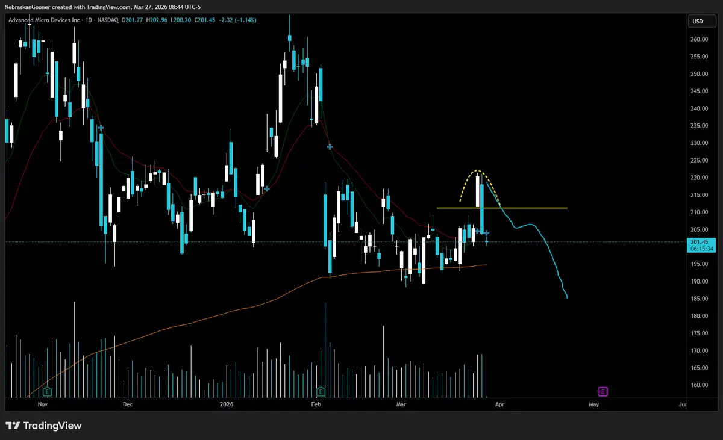Click the 255.00 price axis label
Viewport: 723px width, 440px height.
pyautogui.click(x=701, y=57)
